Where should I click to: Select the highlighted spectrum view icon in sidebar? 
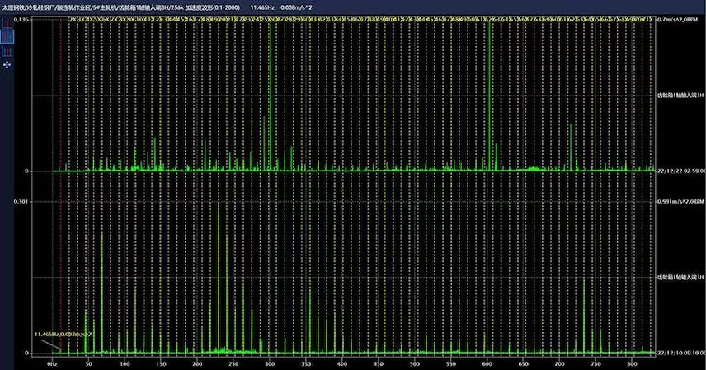pos(7,37)
